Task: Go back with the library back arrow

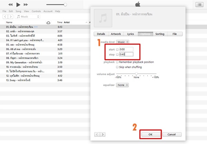Action: 5,17
